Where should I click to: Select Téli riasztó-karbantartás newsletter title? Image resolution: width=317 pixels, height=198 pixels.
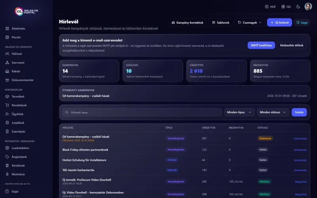[x=78, y=170]
